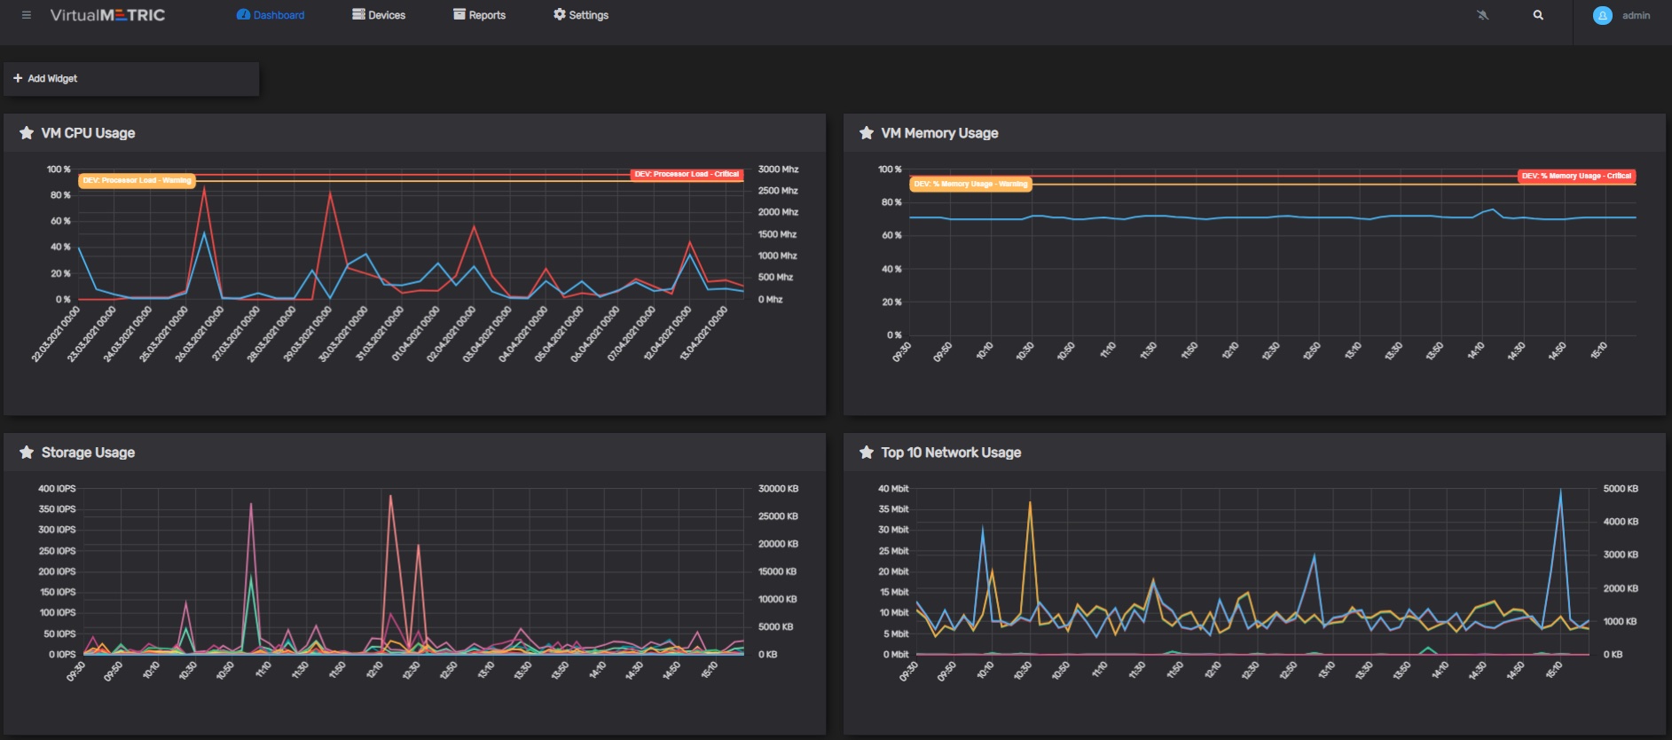The width and height of the screenshot is (1672, 740).
Task: Open the hamburger sidebar menu
Action: coord(27,15)
